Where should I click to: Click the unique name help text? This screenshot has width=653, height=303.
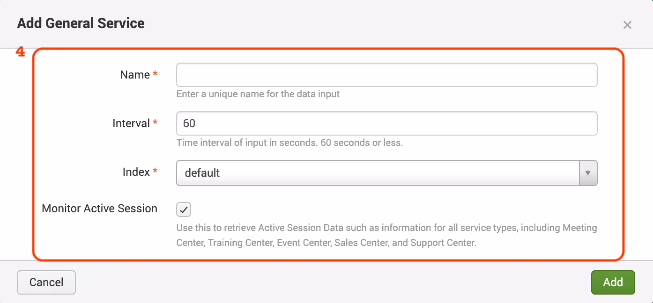point(258,94)
